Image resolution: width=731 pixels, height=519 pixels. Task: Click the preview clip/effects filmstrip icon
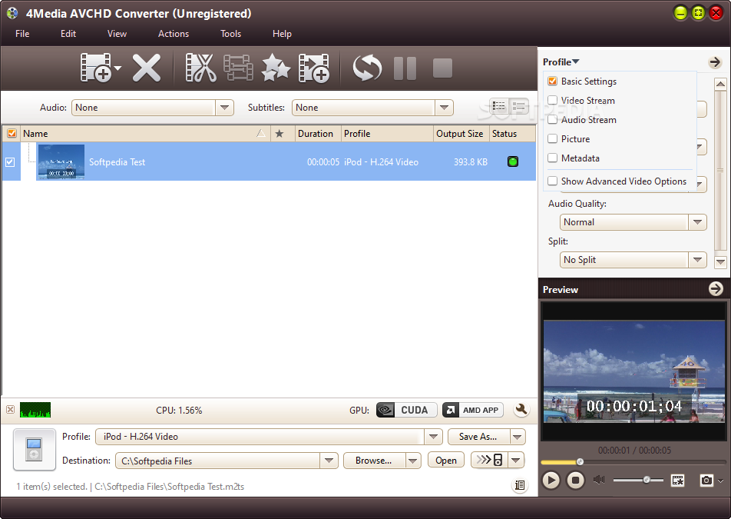tap(678, 480)
